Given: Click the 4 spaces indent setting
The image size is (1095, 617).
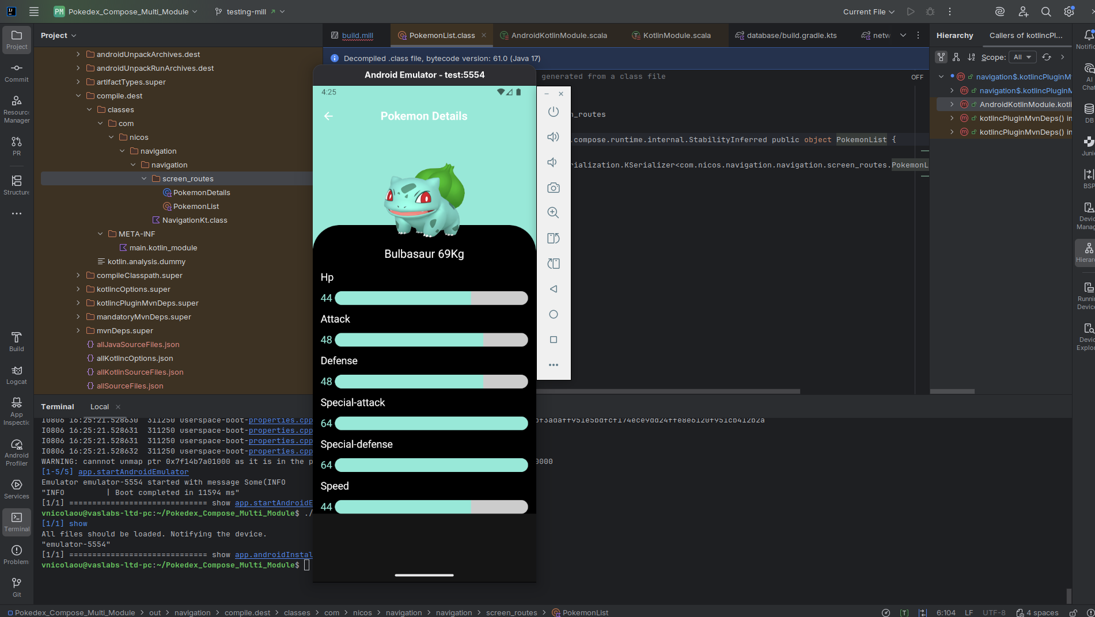Looking at the screenshot, I should click(x=1038, y=612).
